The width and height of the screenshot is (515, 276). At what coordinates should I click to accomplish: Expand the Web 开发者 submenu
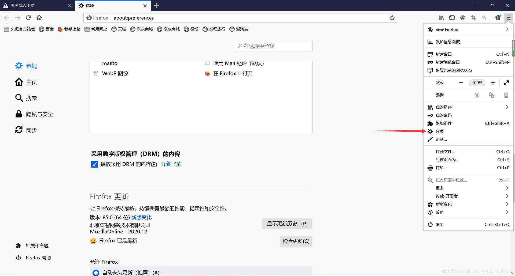(x=468, y=196)
